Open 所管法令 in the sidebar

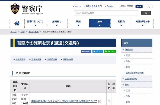point(129,50)
